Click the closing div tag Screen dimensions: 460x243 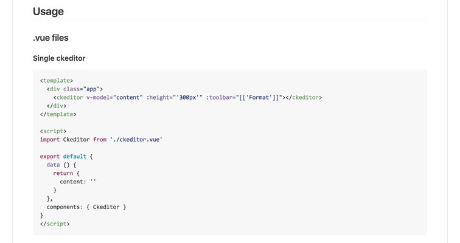(57, 106)
